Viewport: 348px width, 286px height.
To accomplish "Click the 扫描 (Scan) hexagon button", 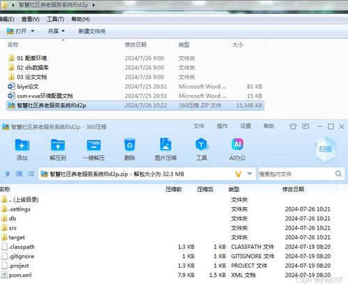I will click(325, 149).
